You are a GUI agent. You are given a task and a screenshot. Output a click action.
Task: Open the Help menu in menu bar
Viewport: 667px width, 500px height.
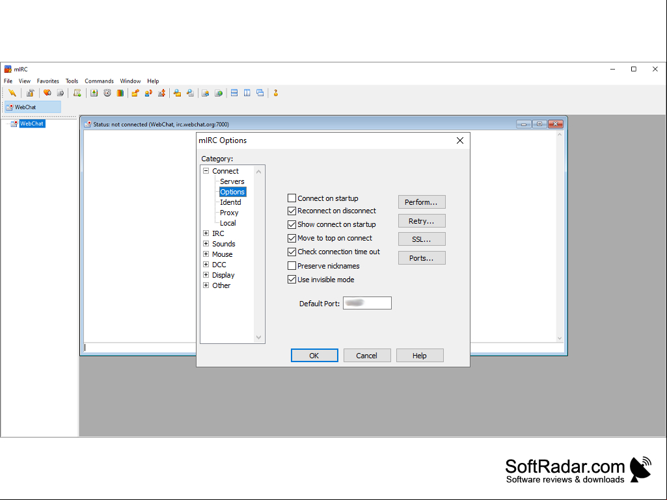pyautogui.click(x=153, y=81)
